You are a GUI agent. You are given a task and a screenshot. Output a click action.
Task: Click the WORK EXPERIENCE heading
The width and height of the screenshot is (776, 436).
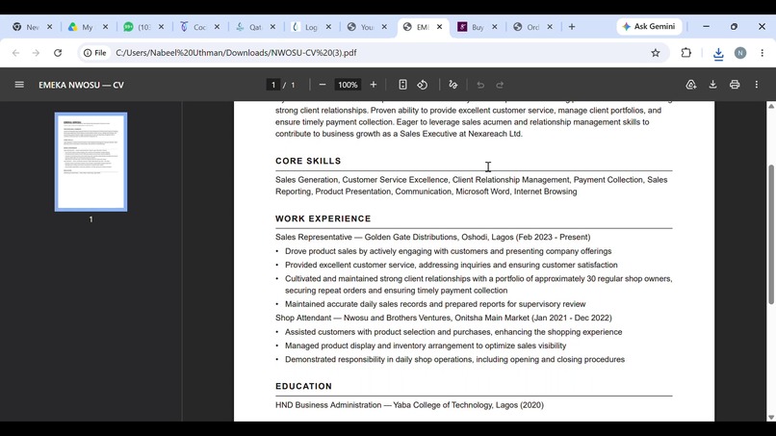point(323,218)
